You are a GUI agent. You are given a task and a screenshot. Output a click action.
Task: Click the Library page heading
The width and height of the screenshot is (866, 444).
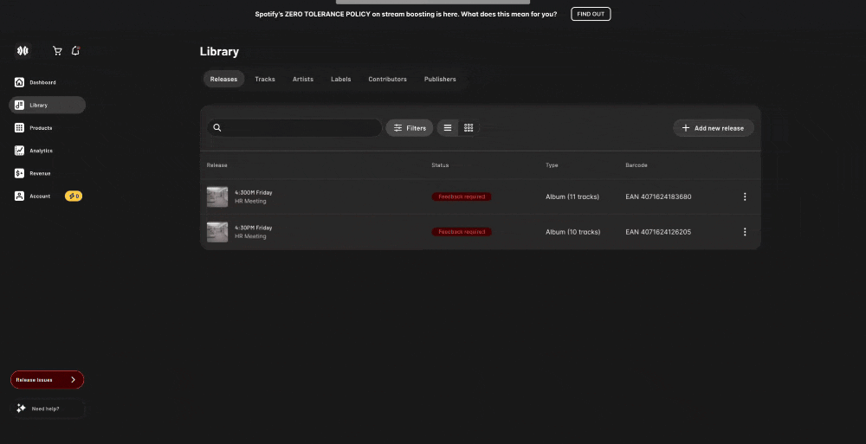pyautogui.click(x=219, y=51)
